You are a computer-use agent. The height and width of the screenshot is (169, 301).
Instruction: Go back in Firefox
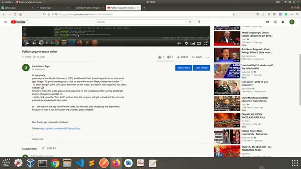[4, 15]
